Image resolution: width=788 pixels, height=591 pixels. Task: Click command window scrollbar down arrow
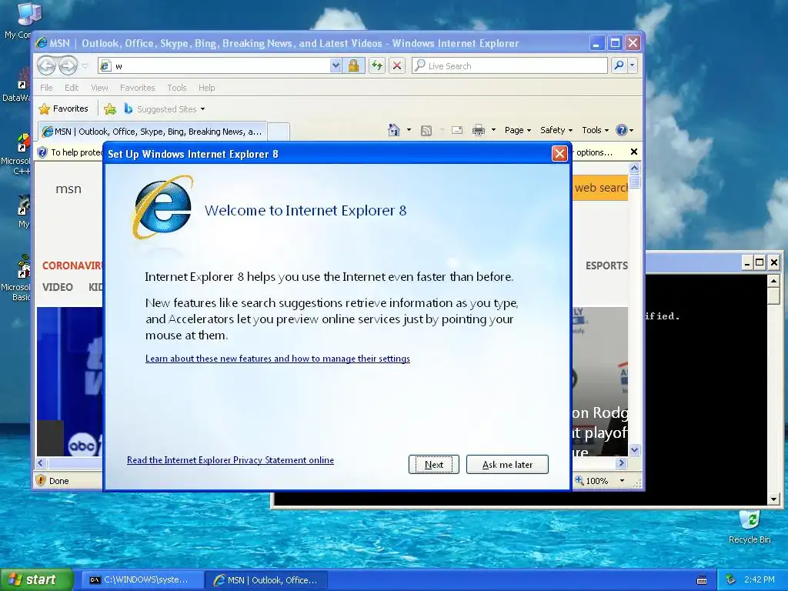point(773,499)
